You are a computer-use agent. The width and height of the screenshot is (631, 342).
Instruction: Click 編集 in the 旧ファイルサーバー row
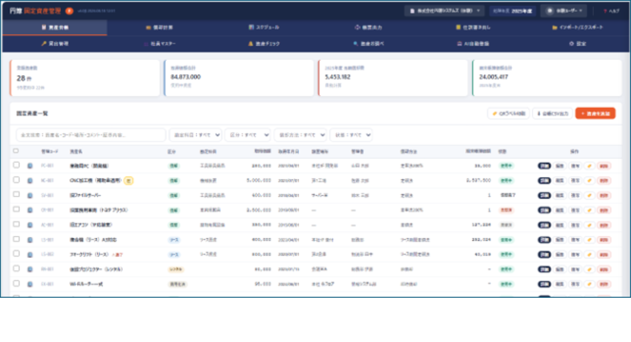(560, 195)
